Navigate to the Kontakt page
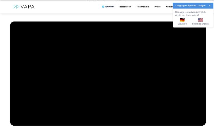The width and height of the screenshot is (214, 132). pyautogui.click(x=169, y=7)
